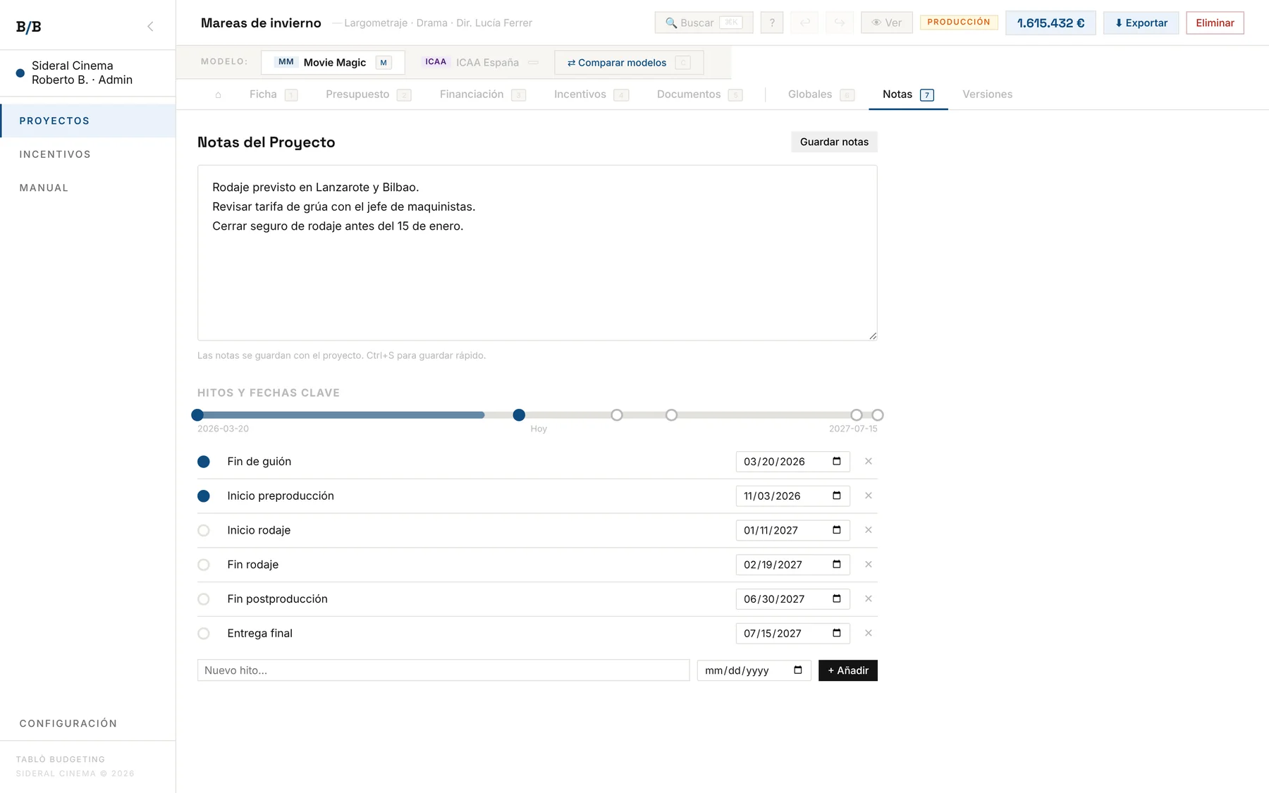
Task: Click the Guardar notas button
Action: (x=834, y=142)
